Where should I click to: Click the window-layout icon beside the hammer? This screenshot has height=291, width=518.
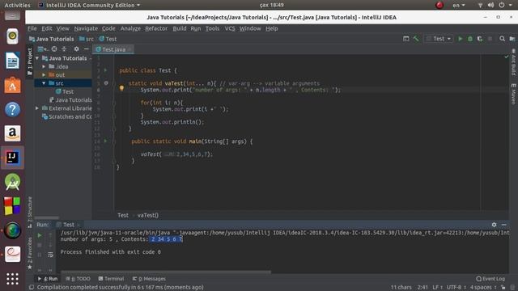[406, 39]
